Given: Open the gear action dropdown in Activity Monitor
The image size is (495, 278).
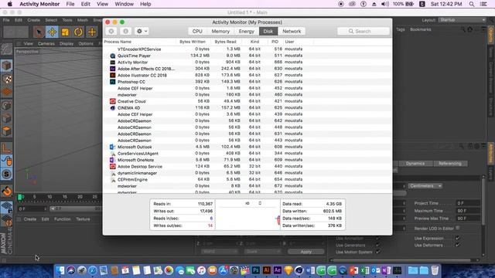Looking at the screenshot, I should (x=142, y=31).
